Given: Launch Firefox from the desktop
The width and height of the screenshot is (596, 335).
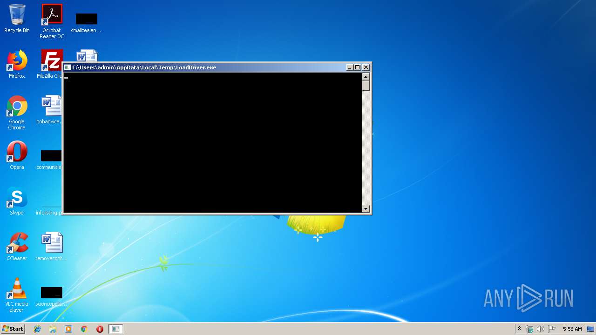Looking at the screenshot, I should (x=17, y=64).
